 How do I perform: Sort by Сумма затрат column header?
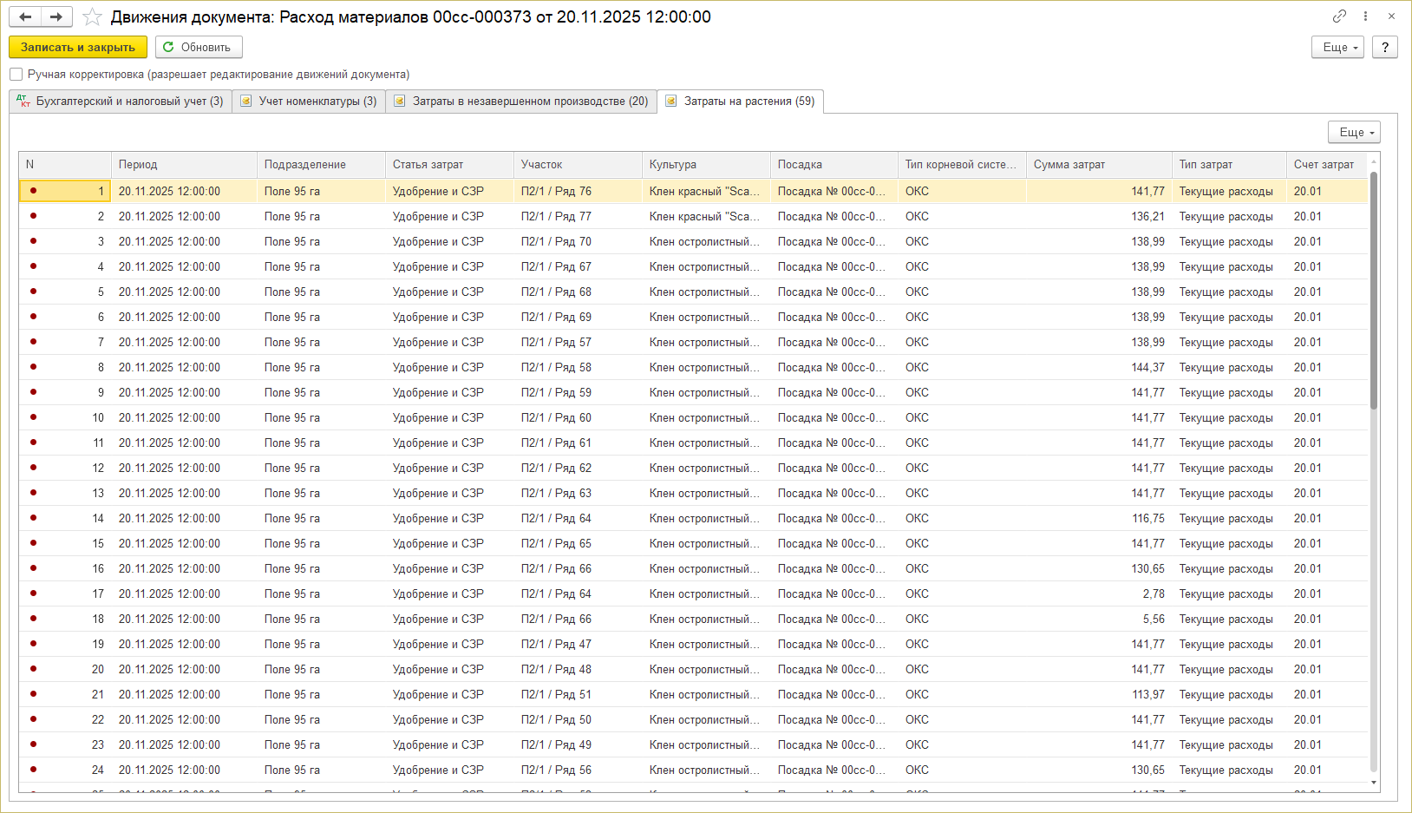point(1069,165)
